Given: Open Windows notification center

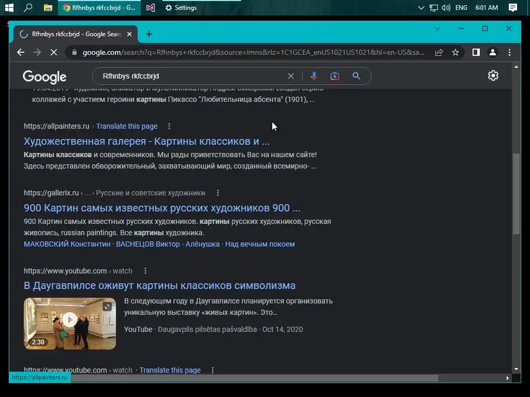Looking at the screenshot, I should pyautogui.click(x=513, y=7).
